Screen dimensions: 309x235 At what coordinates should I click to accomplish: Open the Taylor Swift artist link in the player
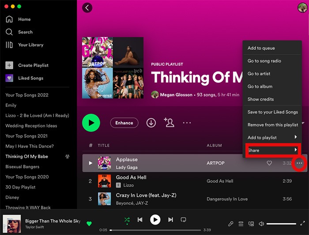[34, 227]
